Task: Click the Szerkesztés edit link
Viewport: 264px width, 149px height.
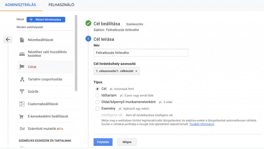Action: (135, 24)
